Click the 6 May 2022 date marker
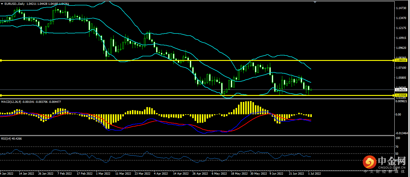 coord(219,174)
